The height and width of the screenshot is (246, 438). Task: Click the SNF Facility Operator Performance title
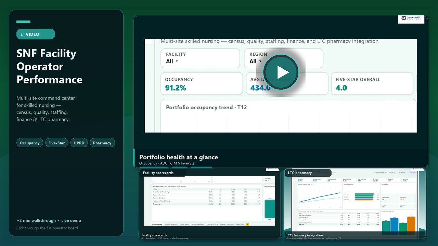(x=50, y=66)
